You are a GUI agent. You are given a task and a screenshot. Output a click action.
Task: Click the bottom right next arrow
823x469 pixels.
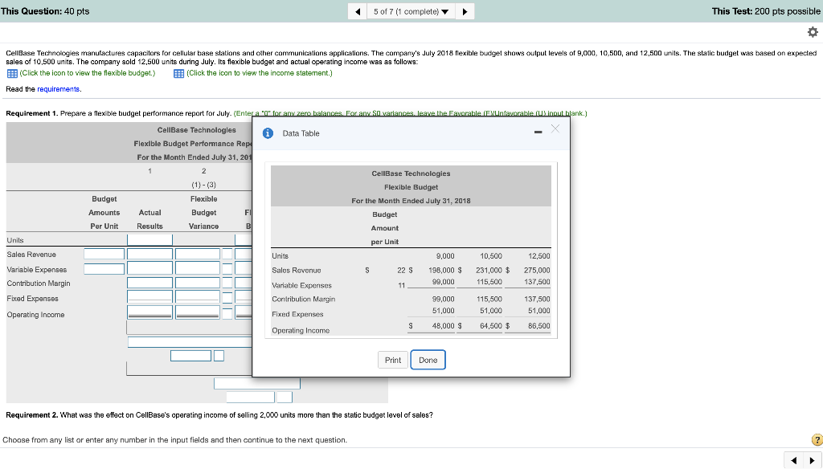coord(813,461)
